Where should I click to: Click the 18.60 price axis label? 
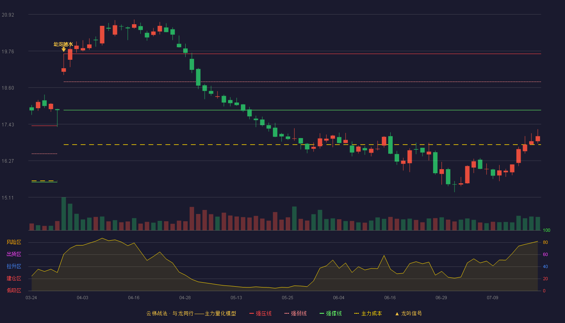tap(8, 88)
